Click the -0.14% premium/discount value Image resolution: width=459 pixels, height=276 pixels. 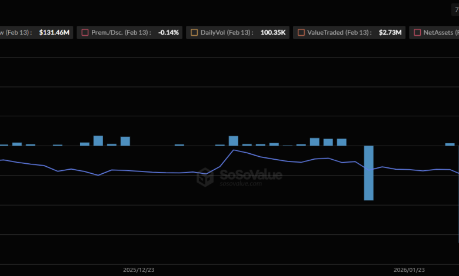pos(168,33)
